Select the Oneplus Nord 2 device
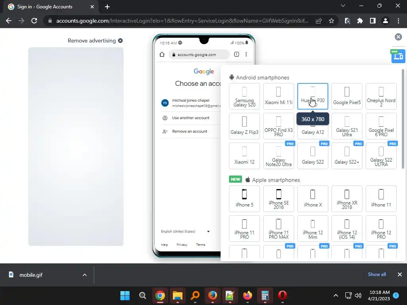The width and height of the screenshot is (407, 305). tap(381, 96)
